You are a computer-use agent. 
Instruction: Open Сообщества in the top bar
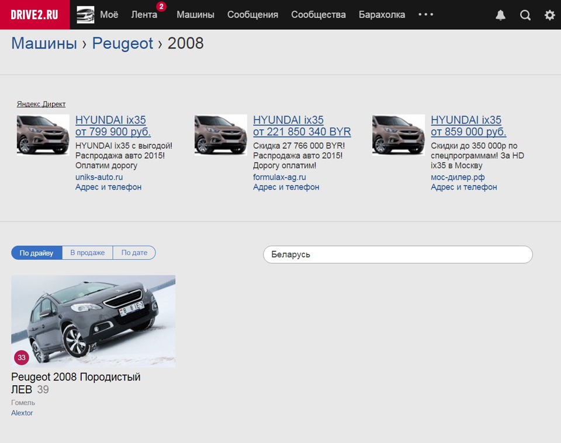(318, 15)
